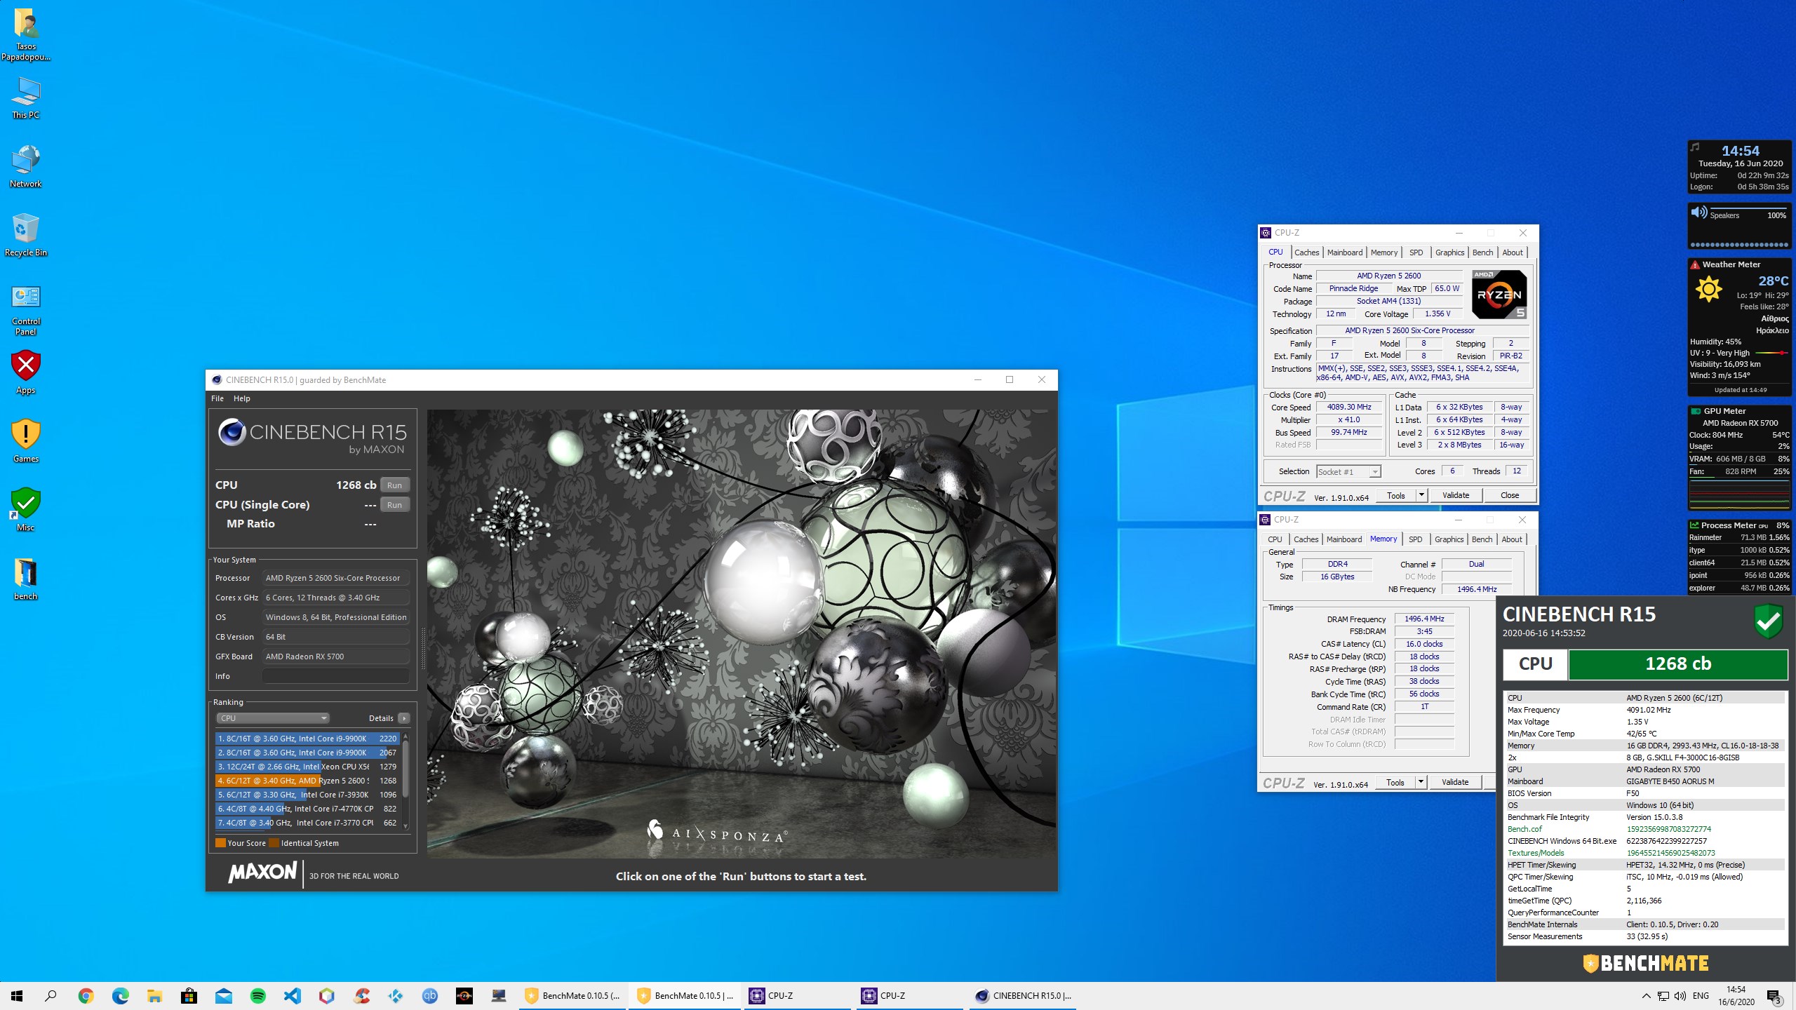Open the Mail app from the taskbar
Screen dimensions: 1796x1010
[x=223, y=995]
